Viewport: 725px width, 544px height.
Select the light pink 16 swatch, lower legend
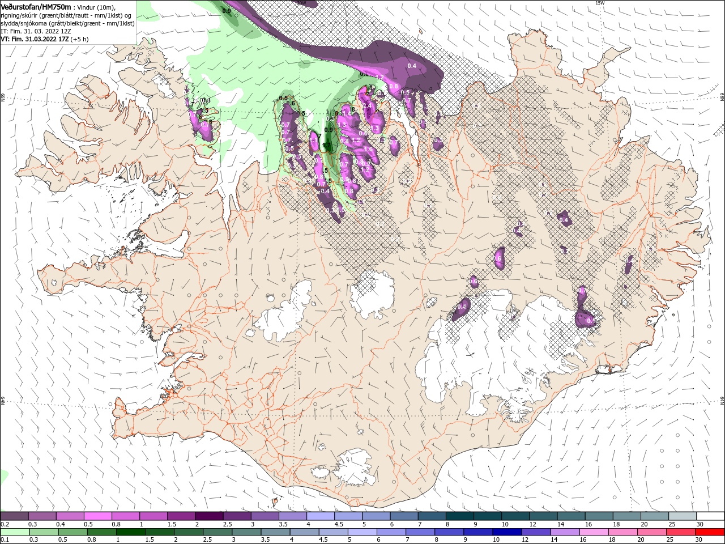(593, 532)
